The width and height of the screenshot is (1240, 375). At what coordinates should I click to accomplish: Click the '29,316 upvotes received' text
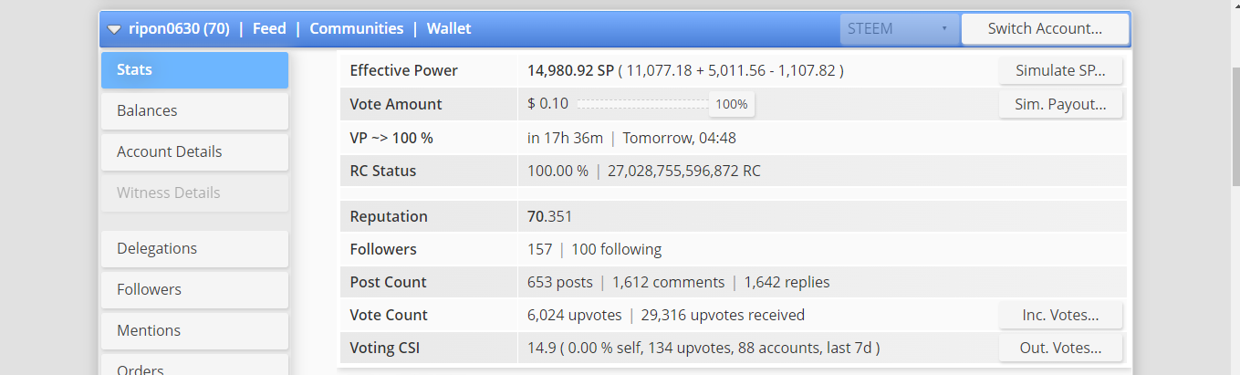tap(724, 315)
